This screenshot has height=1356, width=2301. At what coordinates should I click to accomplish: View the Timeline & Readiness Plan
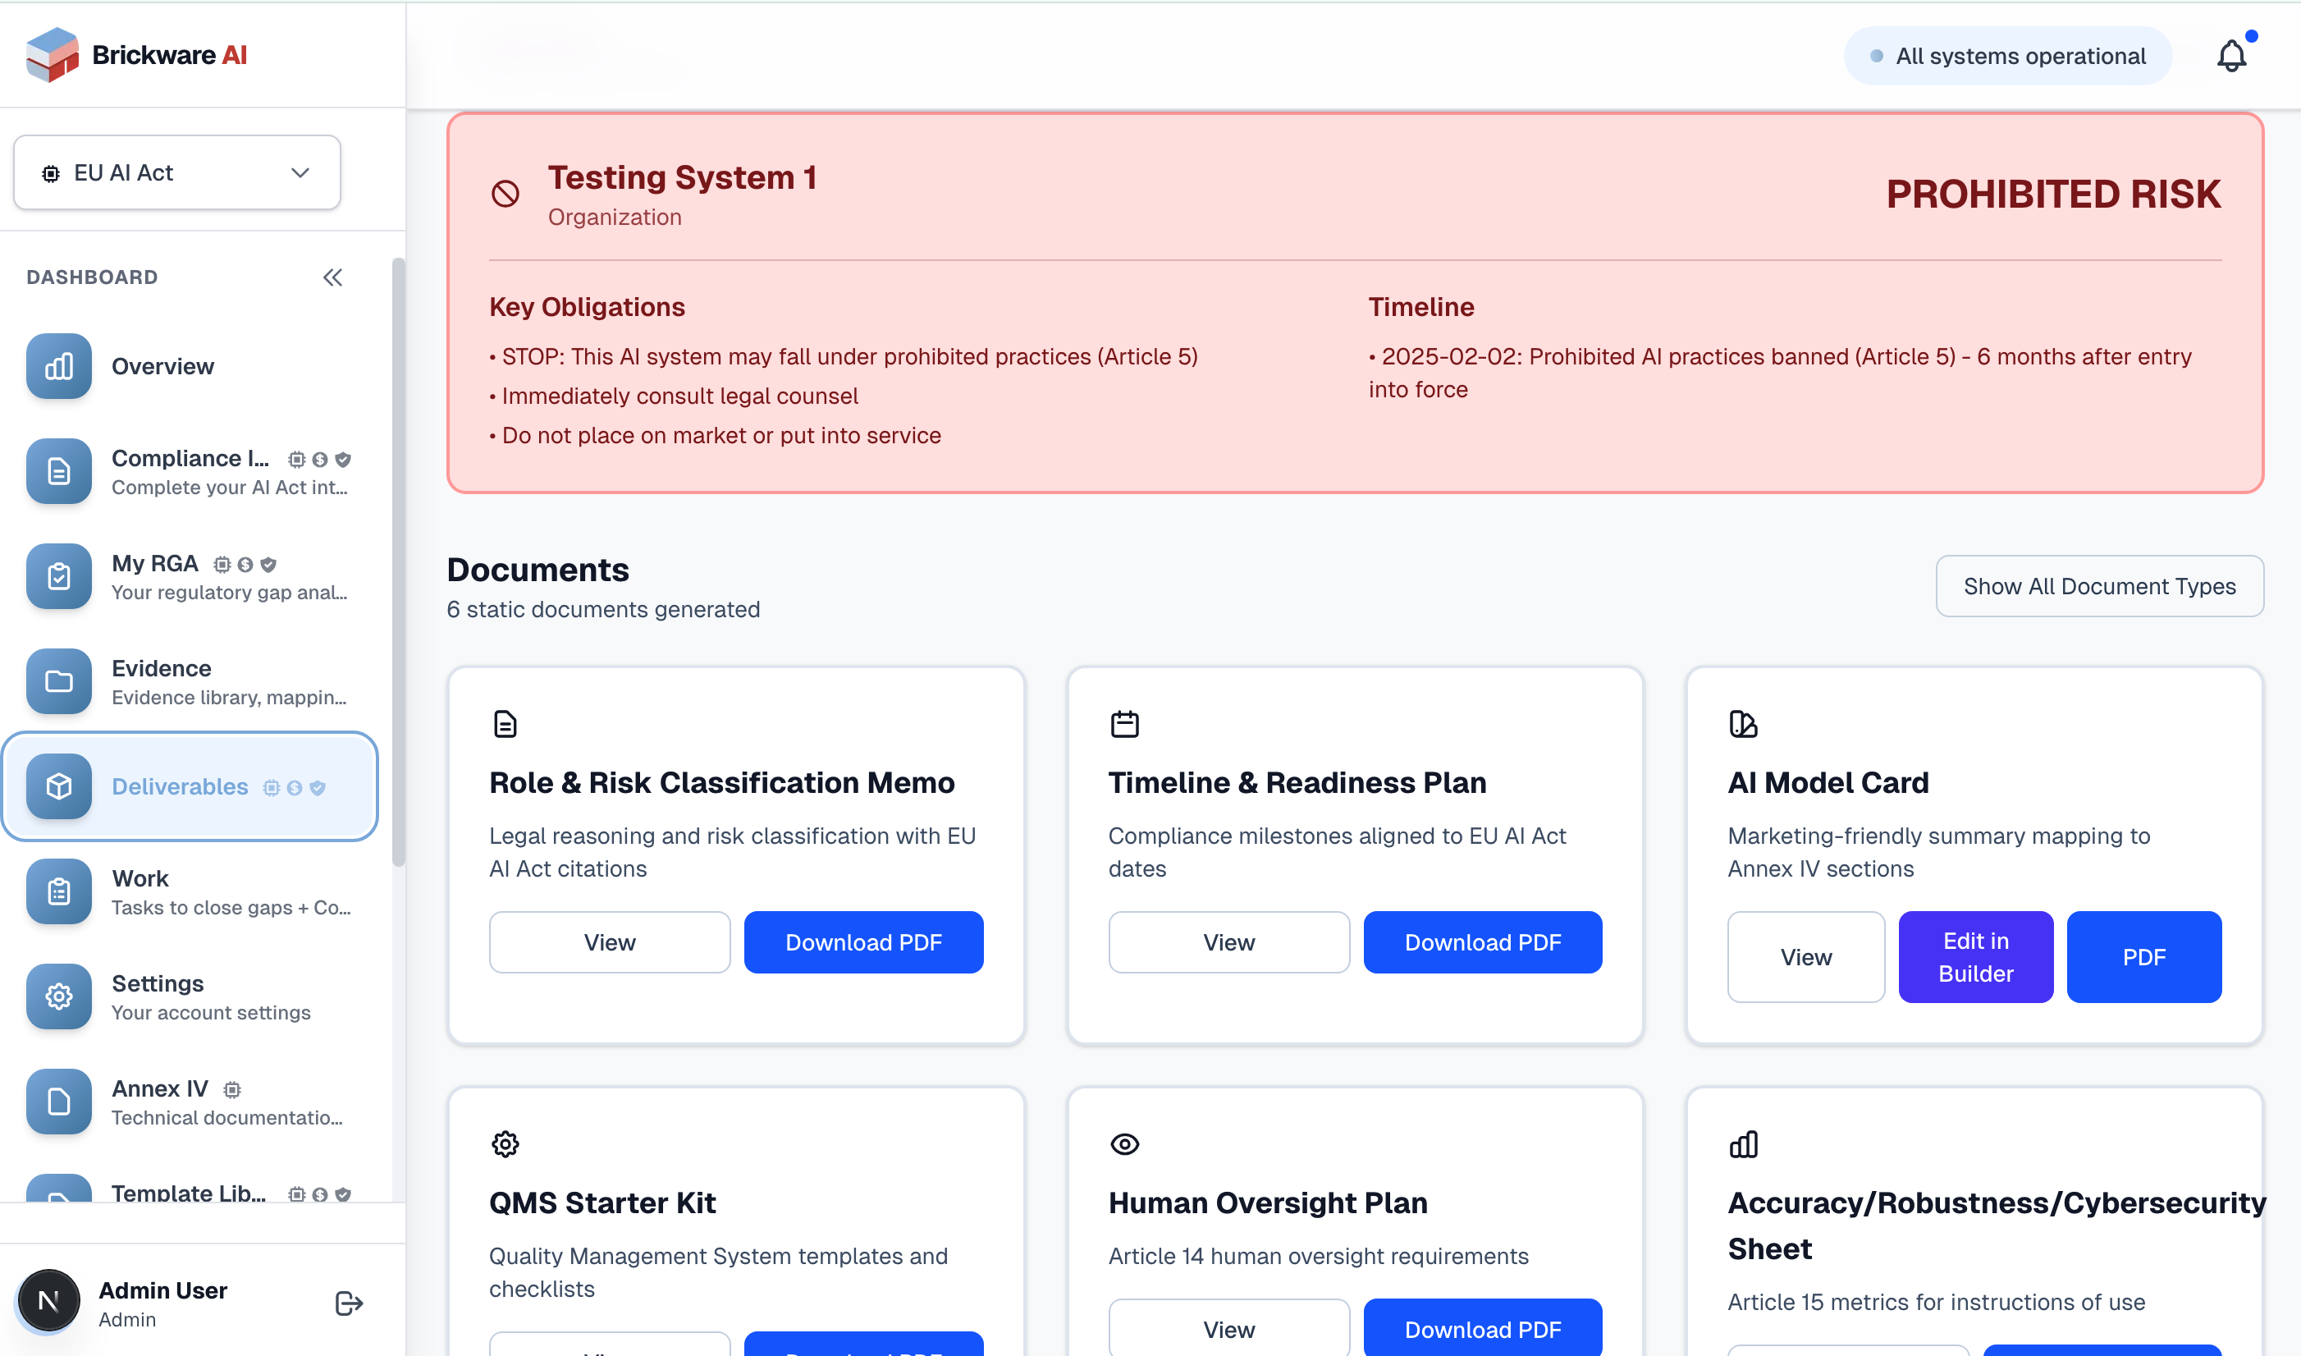point(1228,942)
